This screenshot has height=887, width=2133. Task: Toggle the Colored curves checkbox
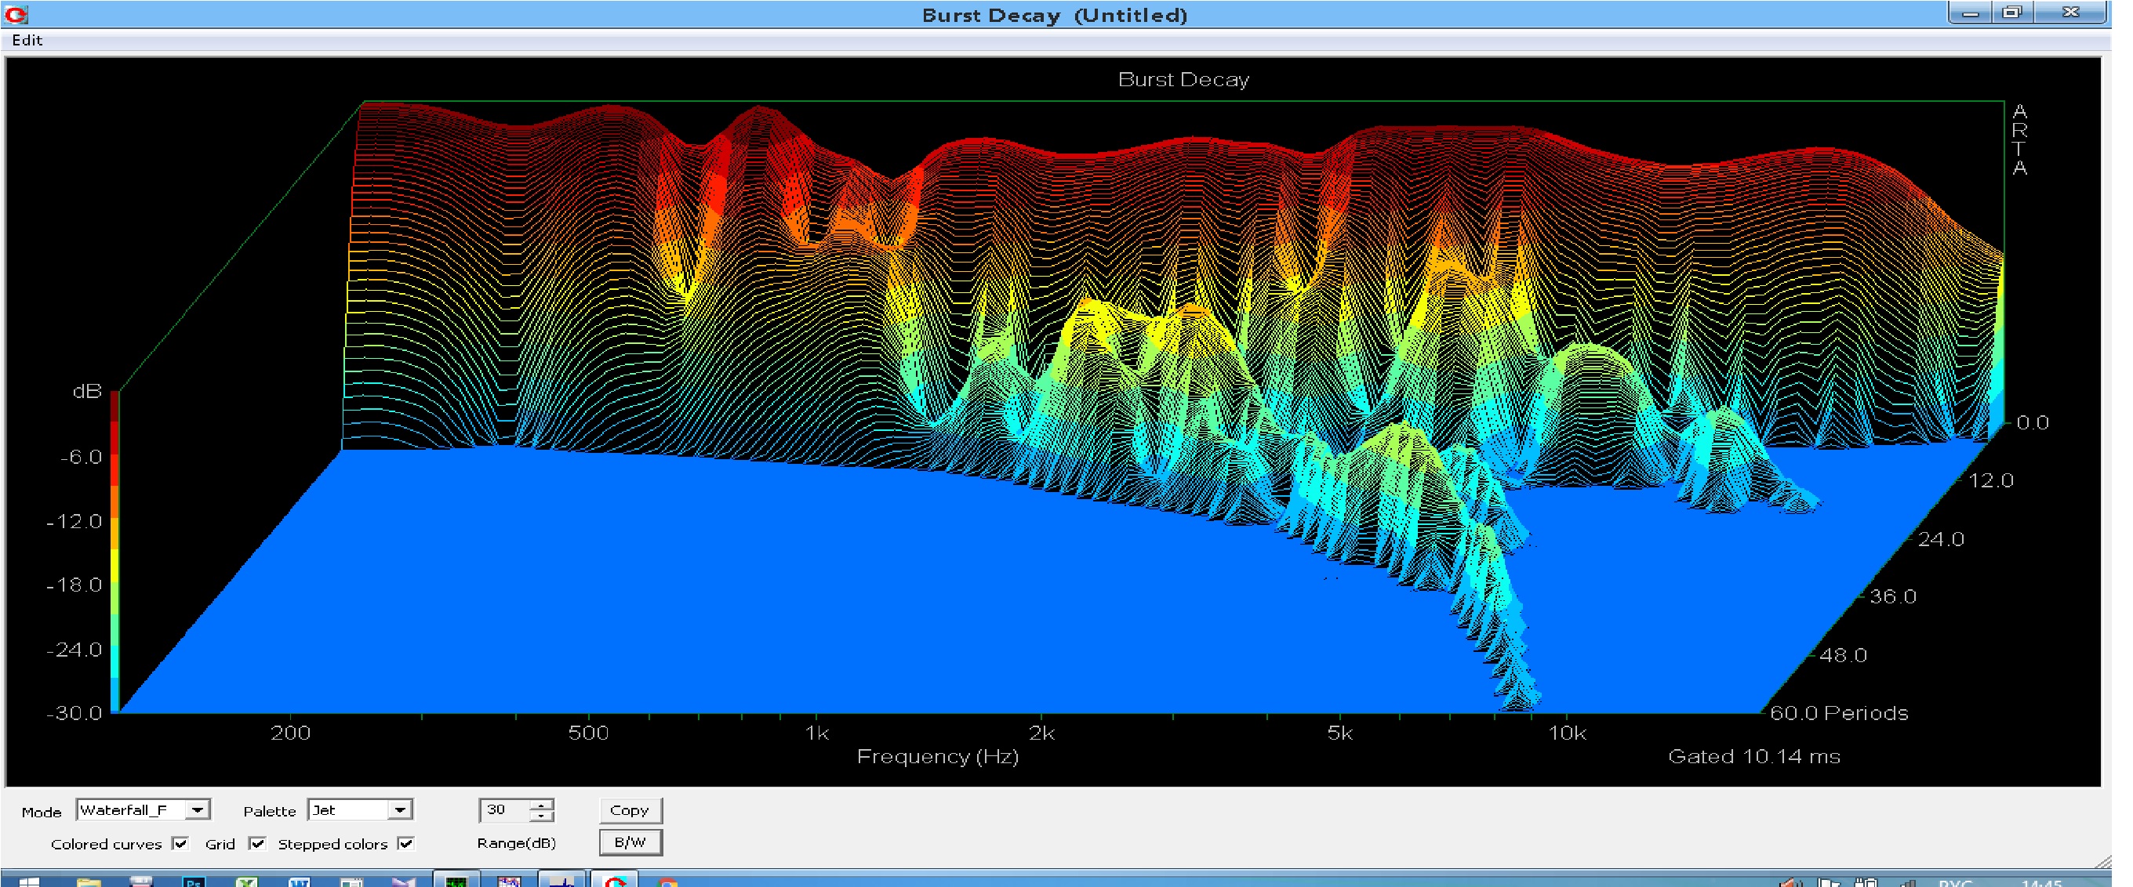[x=180, y=843]
